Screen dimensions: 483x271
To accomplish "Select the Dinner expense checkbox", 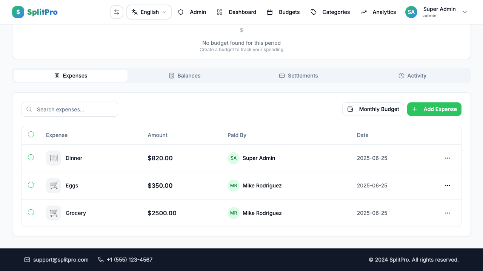I will click(31, 157).
